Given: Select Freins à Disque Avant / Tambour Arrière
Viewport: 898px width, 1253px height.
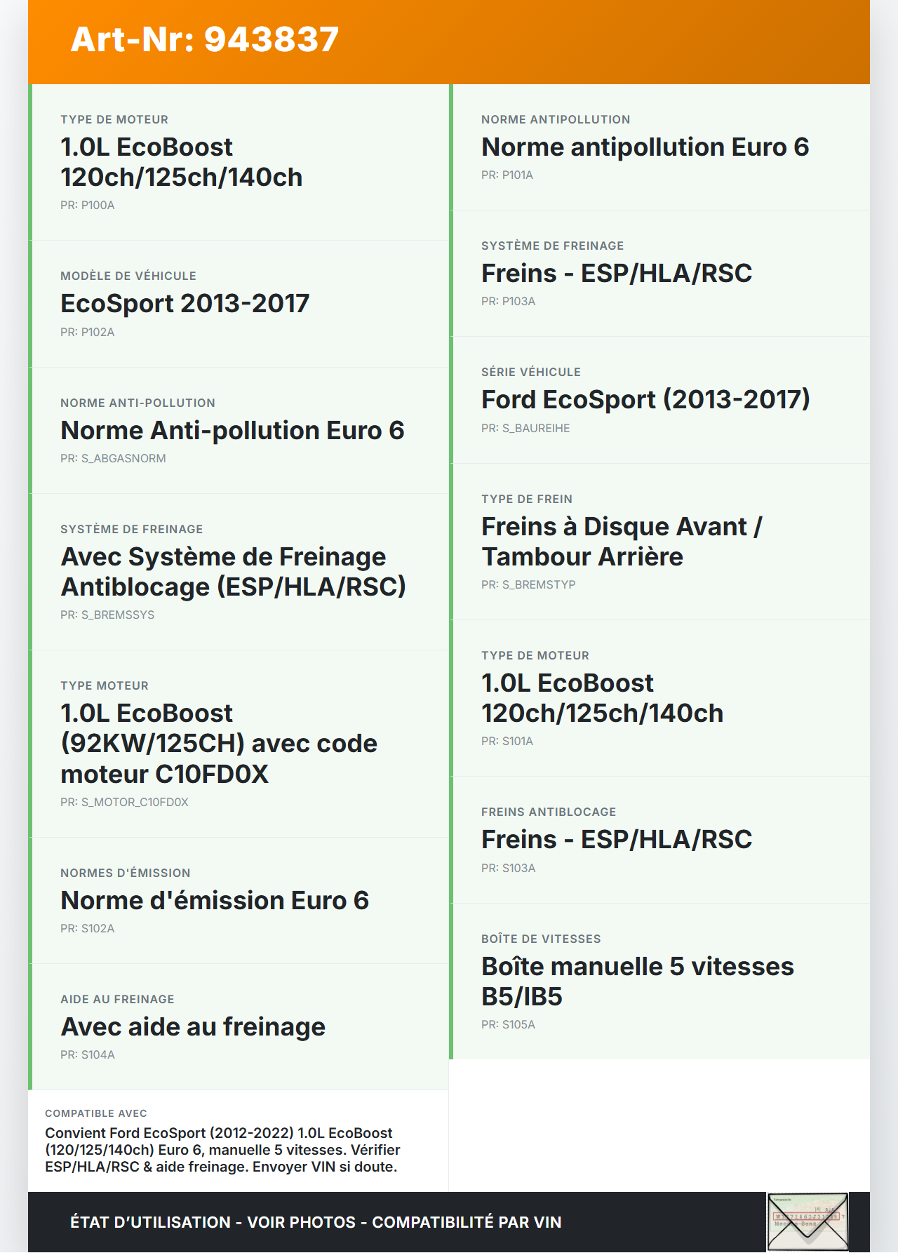Looking at the screenshot, I should [622, 542].
